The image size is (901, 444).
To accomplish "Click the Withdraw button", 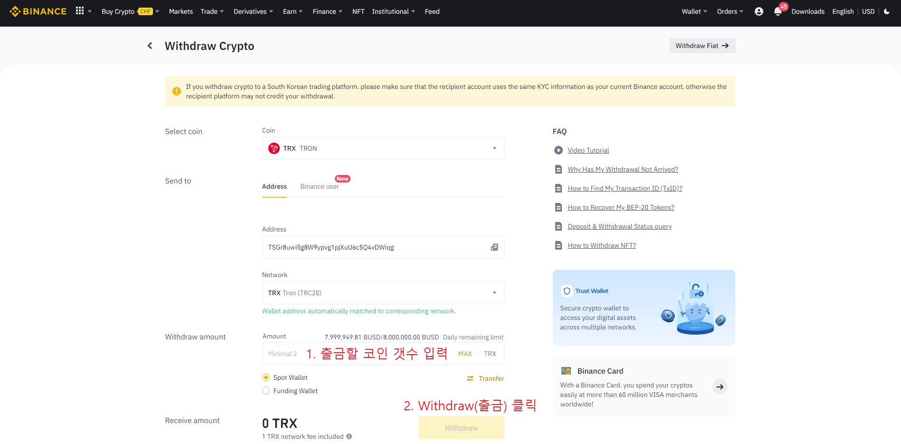I will coord(461,428).
